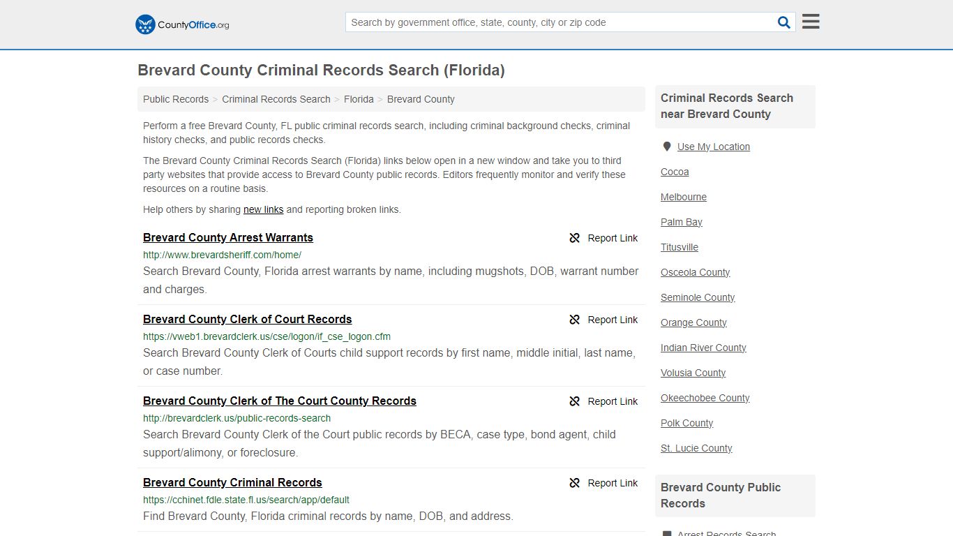Select Melbourne in nearby list
The width and height of the screenshot is (953, 536).
[684, 197]
